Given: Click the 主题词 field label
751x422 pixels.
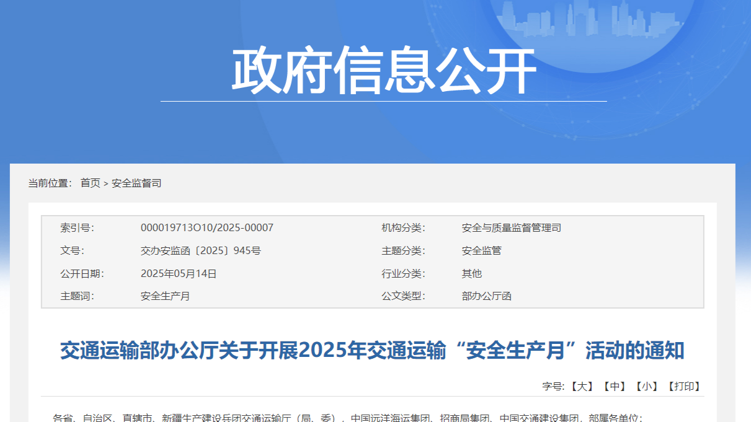Looking at the screenshot, I should [77, 296].
